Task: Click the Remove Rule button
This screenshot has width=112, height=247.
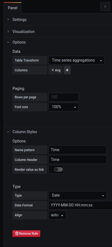Action: coord(26,234)
